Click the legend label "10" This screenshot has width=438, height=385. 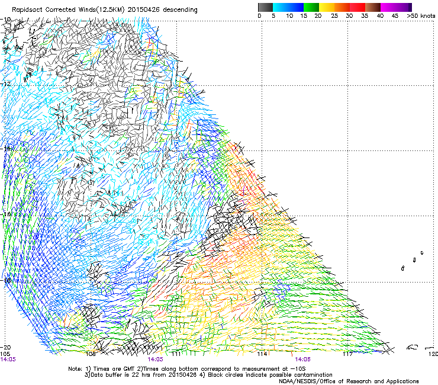(x=289, y=16)
